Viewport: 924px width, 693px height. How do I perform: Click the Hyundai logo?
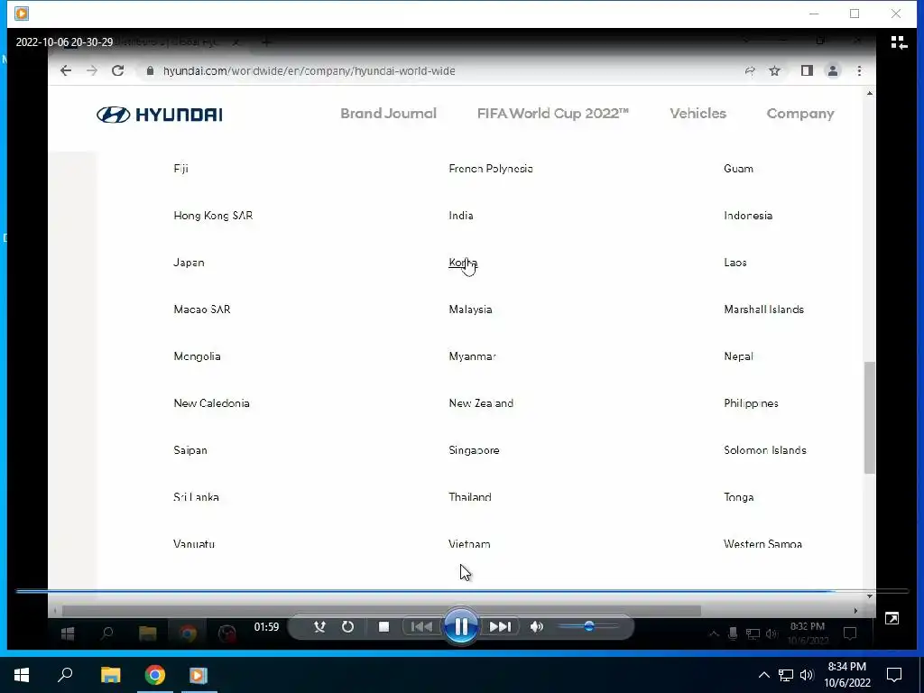point(160,115)
